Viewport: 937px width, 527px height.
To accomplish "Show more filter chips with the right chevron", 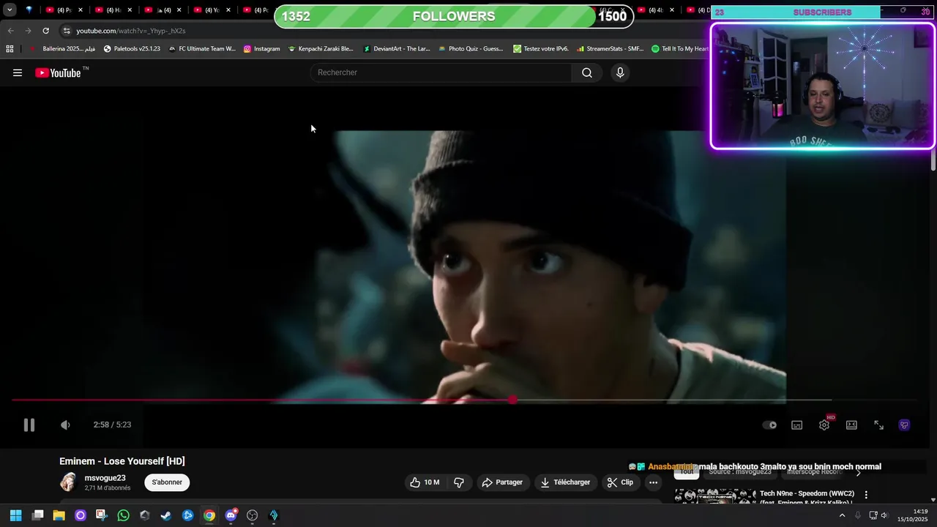I will click(859, 473).
